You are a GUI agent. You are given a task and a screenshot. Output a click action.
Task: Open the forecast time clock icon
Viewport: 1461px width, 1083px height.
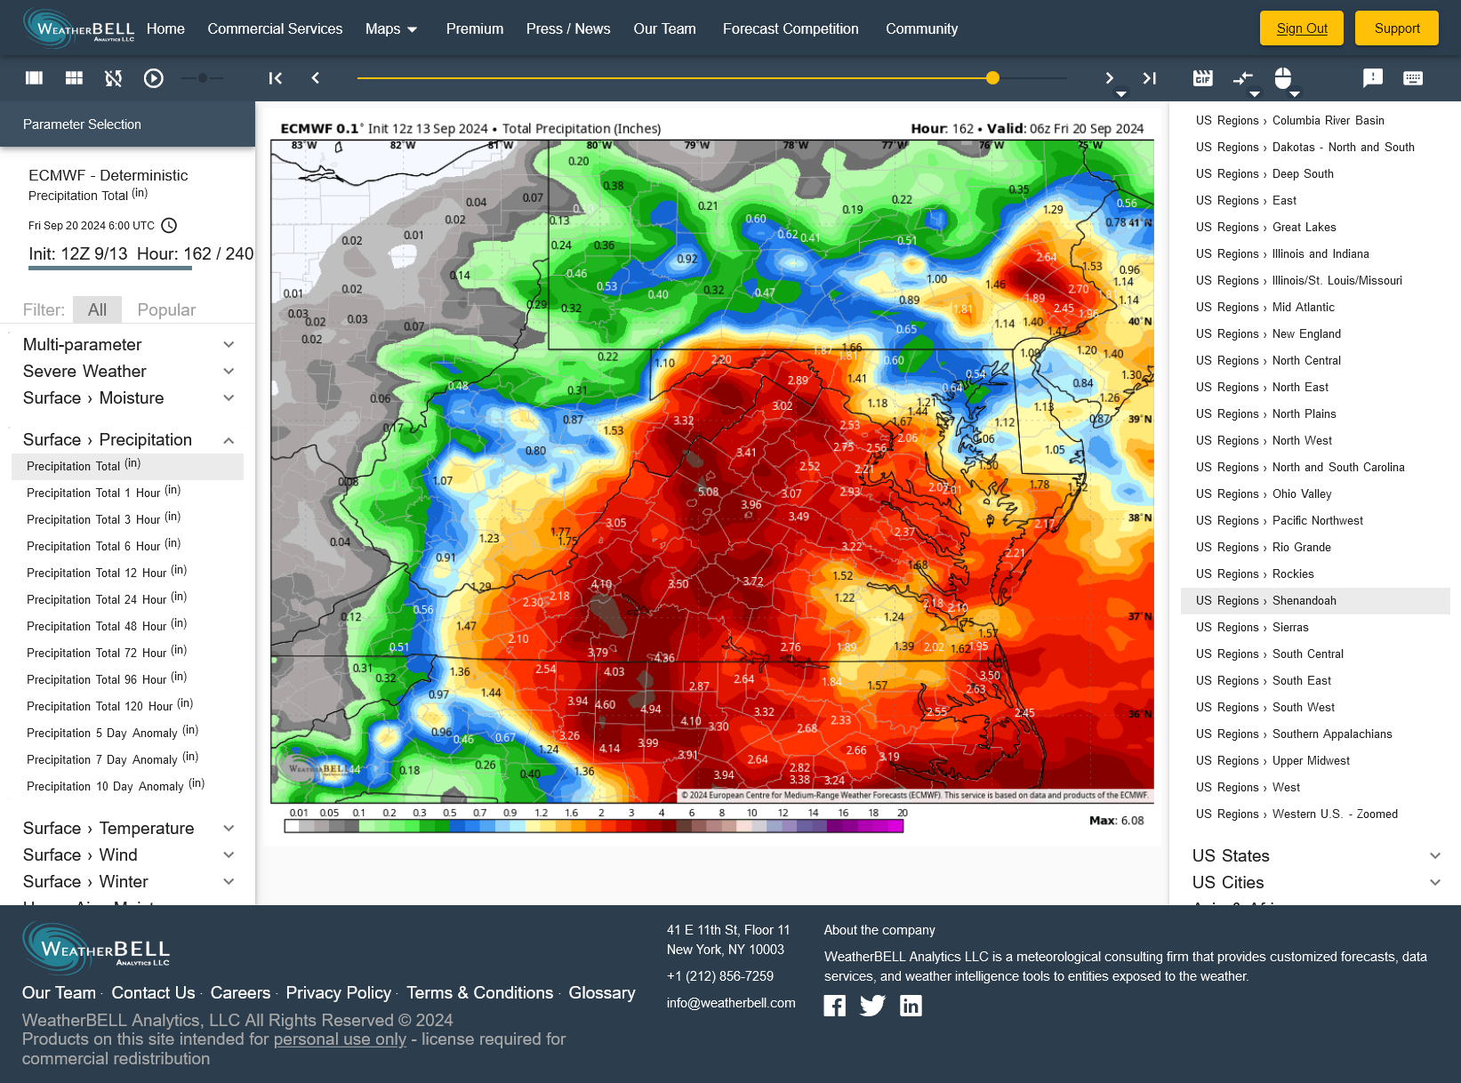[169, 226]
